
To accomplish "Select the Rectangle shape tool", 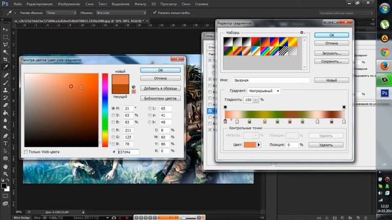I will tap(6, 158).
